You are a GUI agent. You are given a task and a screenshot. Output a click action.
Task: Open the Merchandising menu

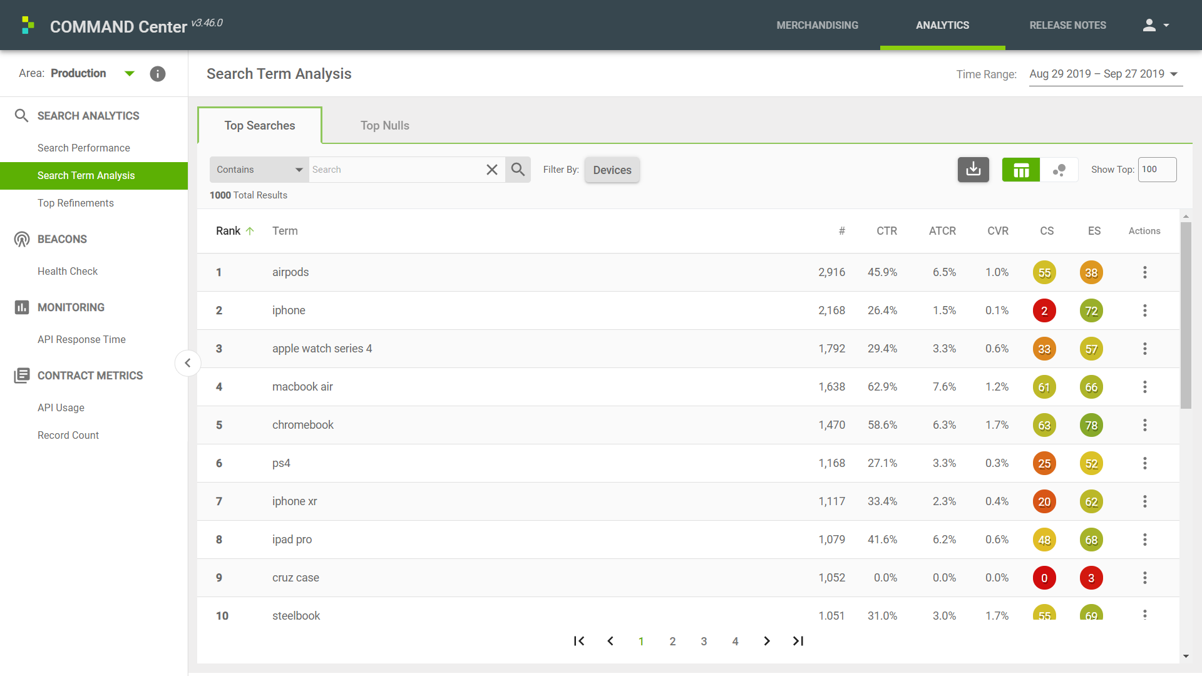coord(817,25)
